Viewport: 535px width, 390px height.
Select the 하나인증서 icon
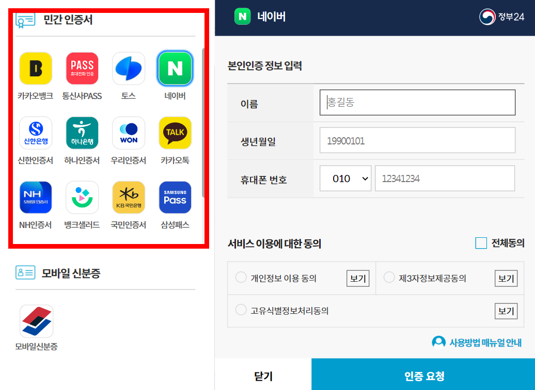tap(82, 133)
